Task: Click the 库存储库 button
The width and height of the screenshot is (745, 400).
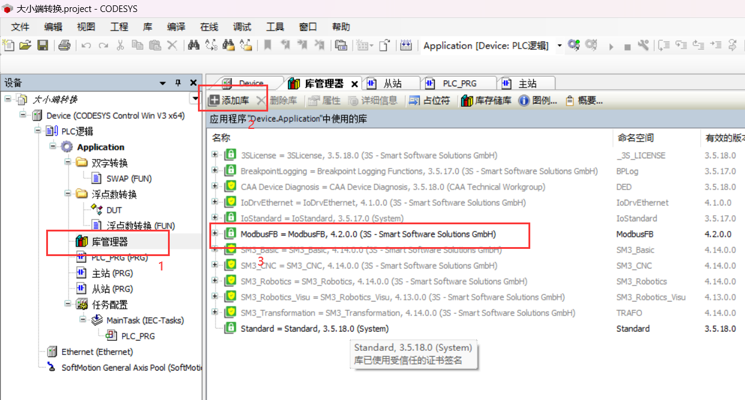Action: point(486,101)
